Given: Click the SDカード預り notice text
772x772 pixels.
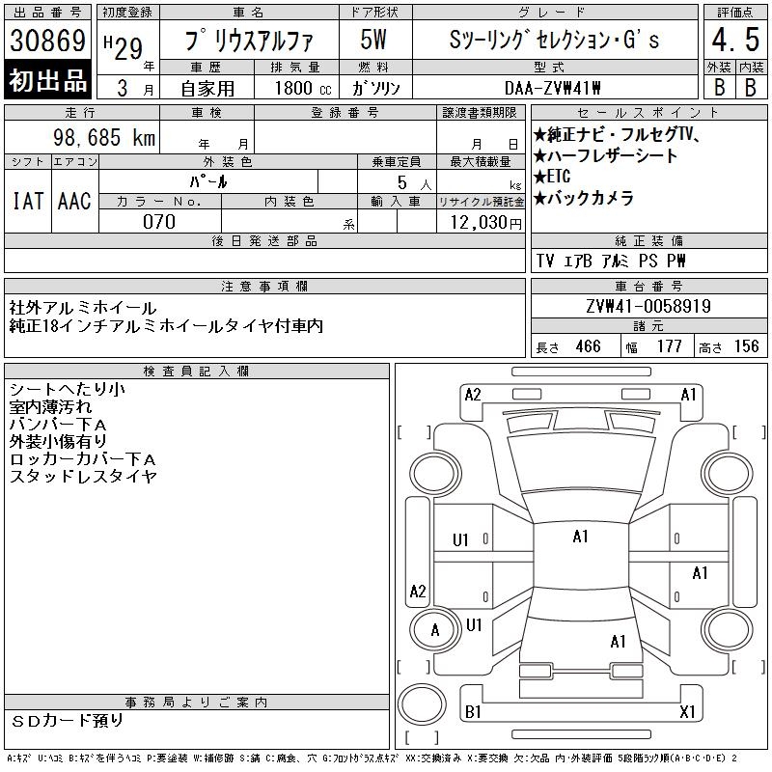Looking at the screenshot, I should tap(69, 721).
